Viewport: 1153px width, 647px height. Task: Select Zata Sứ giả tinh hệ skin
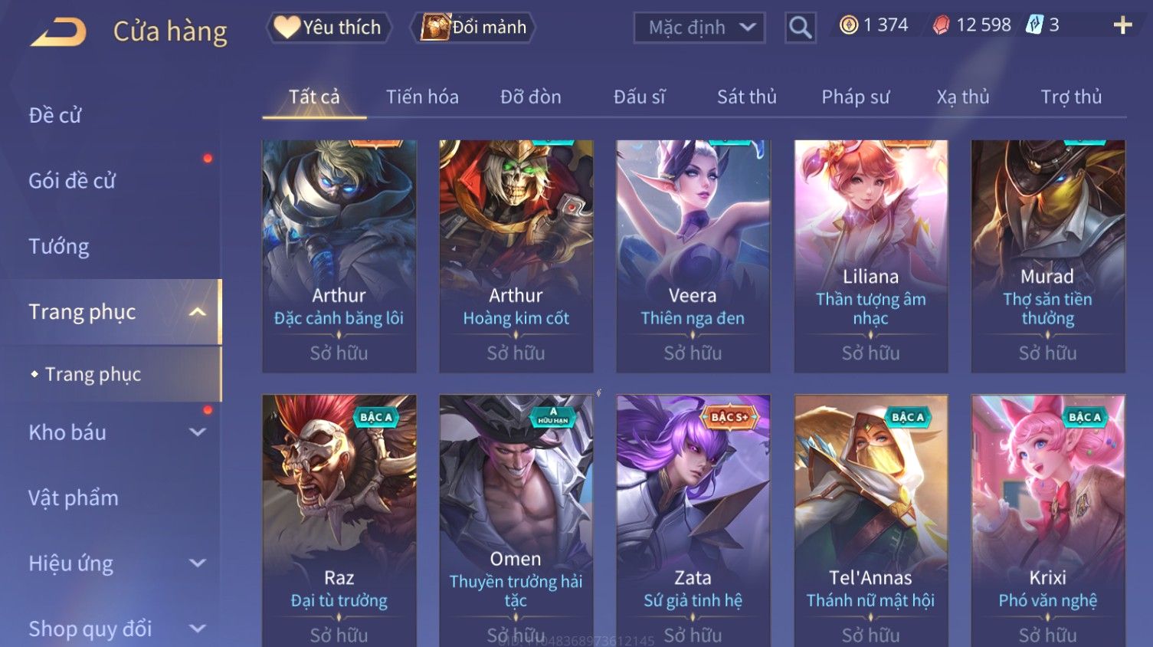pyautogui.click(x=693, y=521)
